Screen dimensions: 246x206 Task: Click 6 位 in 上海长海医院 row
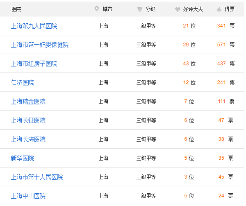189,139
